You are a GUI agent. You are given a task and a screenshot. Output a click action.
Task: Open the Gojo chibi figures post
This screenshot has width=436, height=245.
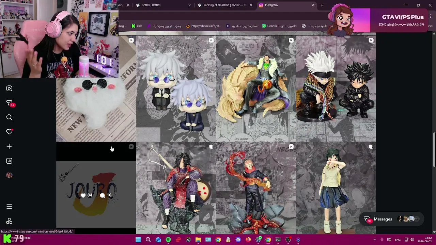(x=176, y=88)
